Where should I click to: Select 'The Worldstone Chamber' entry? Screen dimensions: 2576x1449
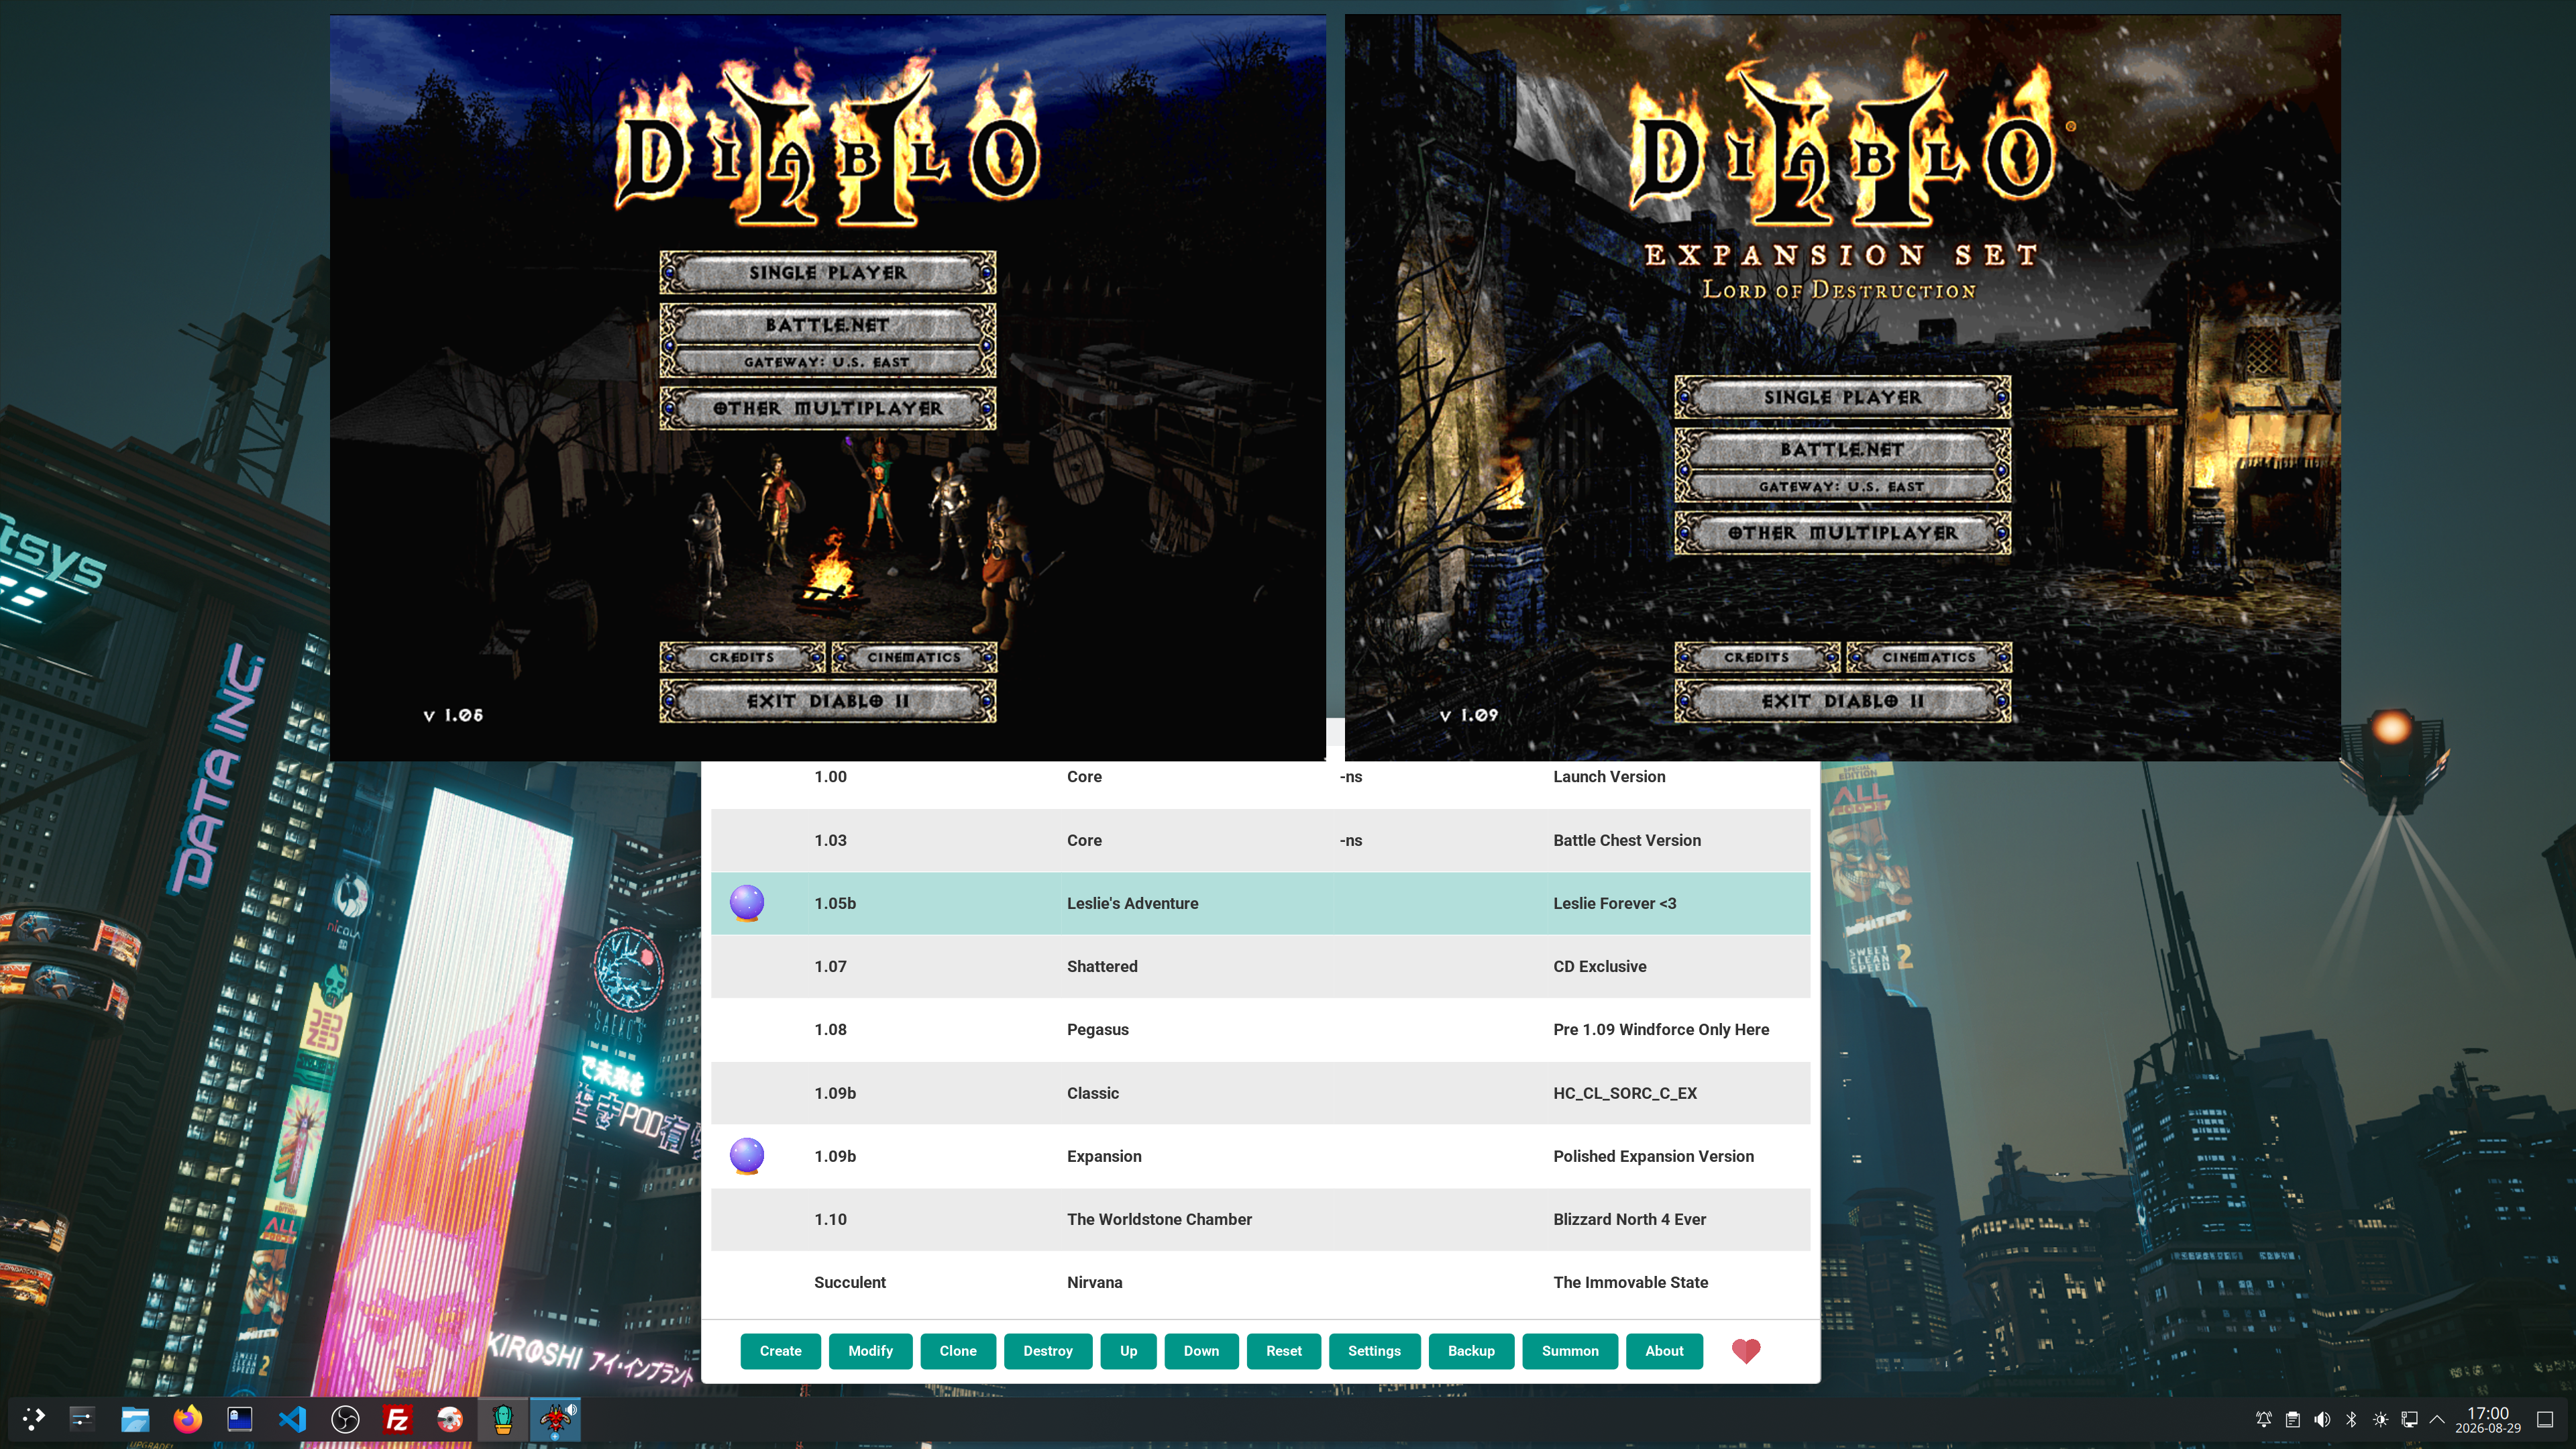point(1260,1219)
